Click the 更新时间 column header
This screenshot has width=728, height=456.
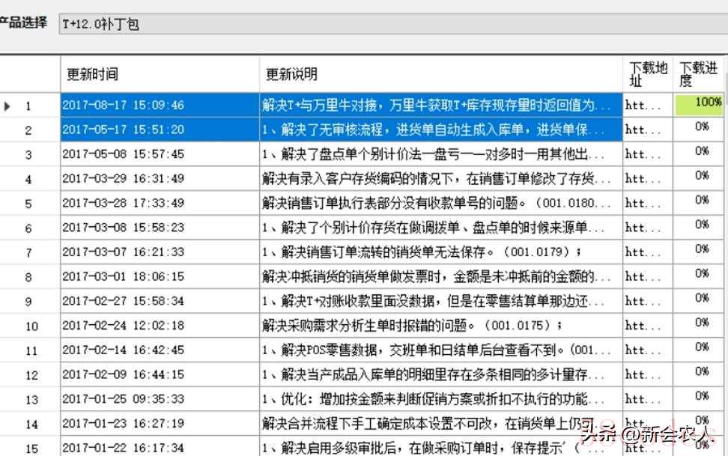coord(160,74)
